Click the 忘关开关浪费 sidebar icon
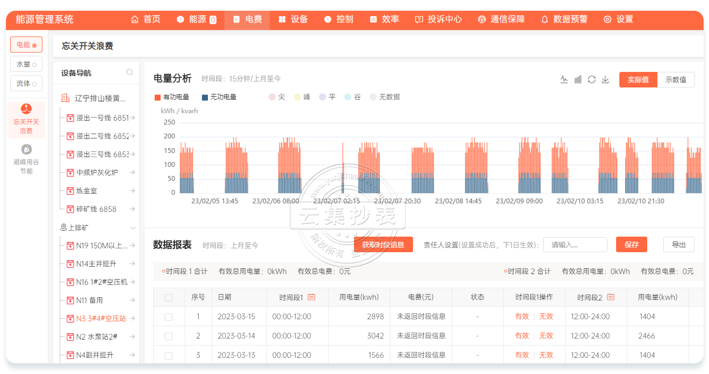 26,109
